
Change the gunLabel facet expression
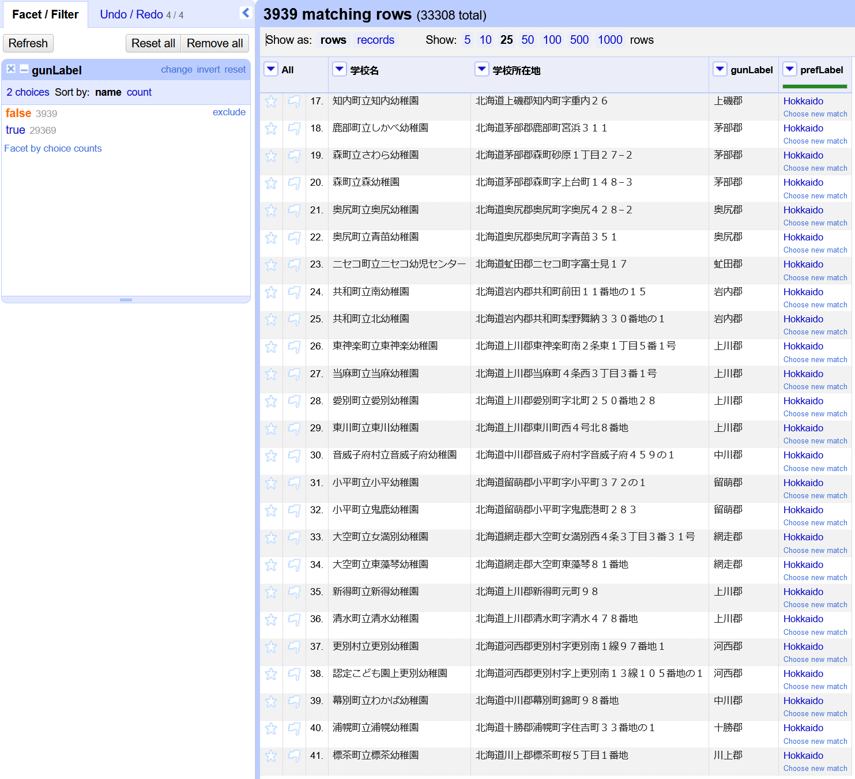pos(176,69)
